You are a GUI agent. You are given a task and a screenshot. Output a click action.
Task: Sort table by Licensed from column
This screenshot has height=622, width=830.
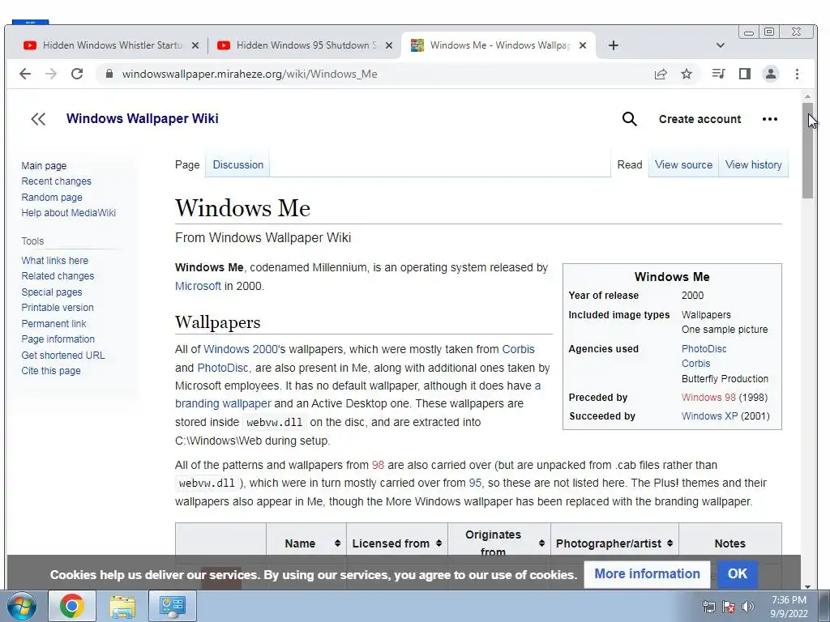click(x=397, y=543)
